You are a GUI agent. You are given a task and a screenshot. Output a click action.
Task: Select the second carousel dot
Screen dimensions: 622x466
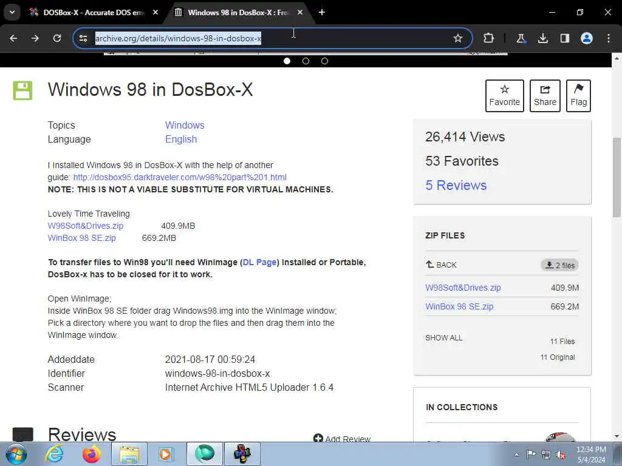(x=306, y=61)
